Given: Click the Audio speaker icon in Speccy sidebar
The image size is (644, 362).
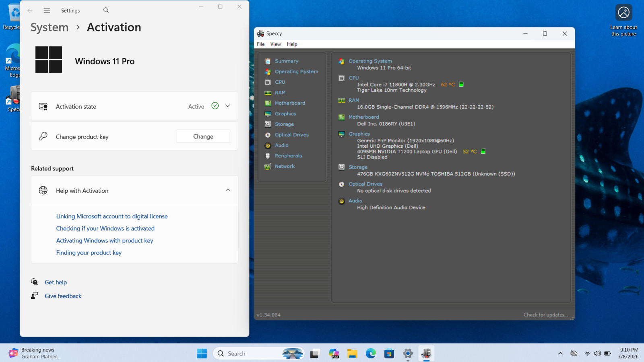Looking at the screenshot, I should [268, 145].
